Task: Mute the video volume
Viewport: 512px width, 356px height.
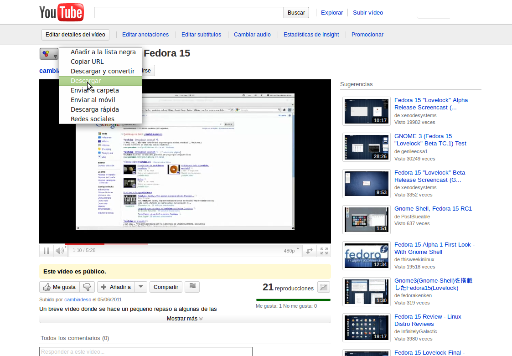Action: [x=60, y=251]
